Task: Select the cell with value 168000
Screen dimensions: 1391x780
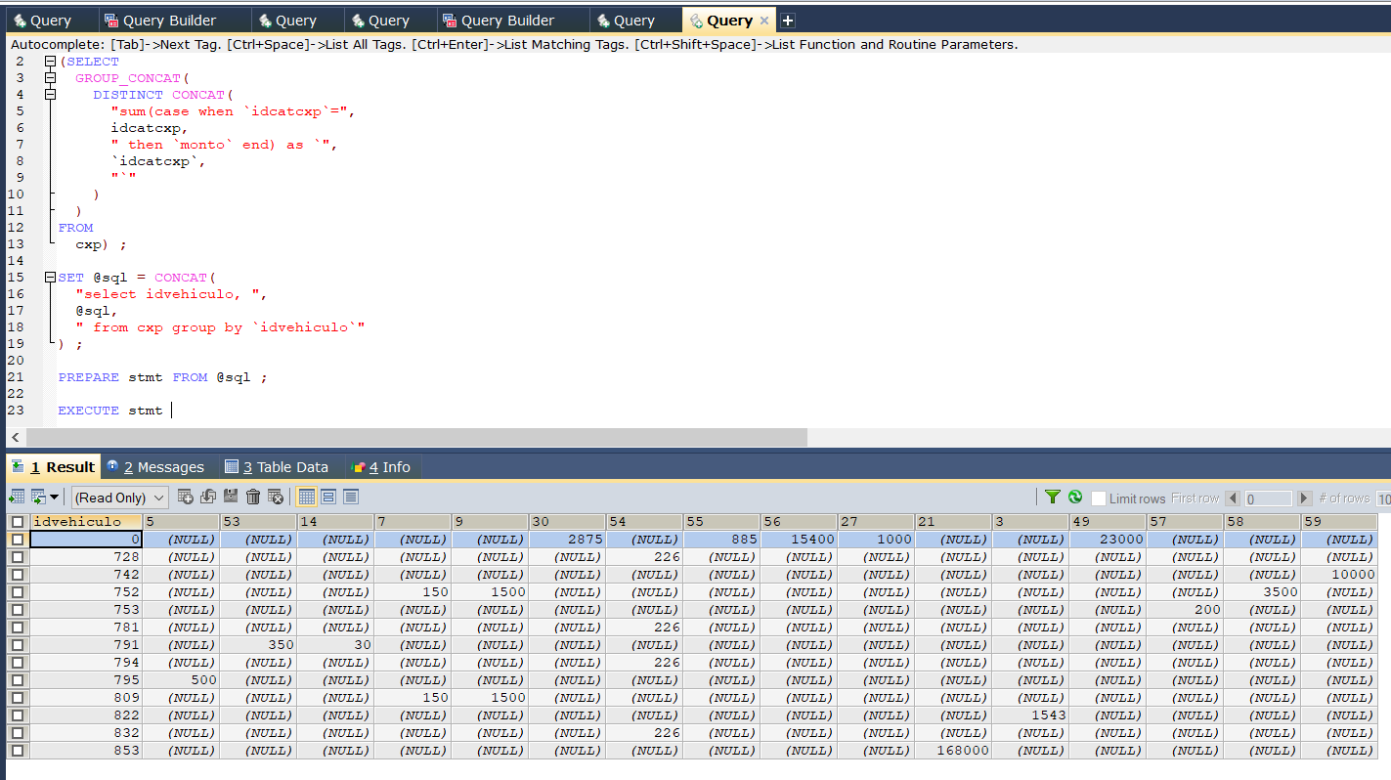Action: click(x=953, y=751)
